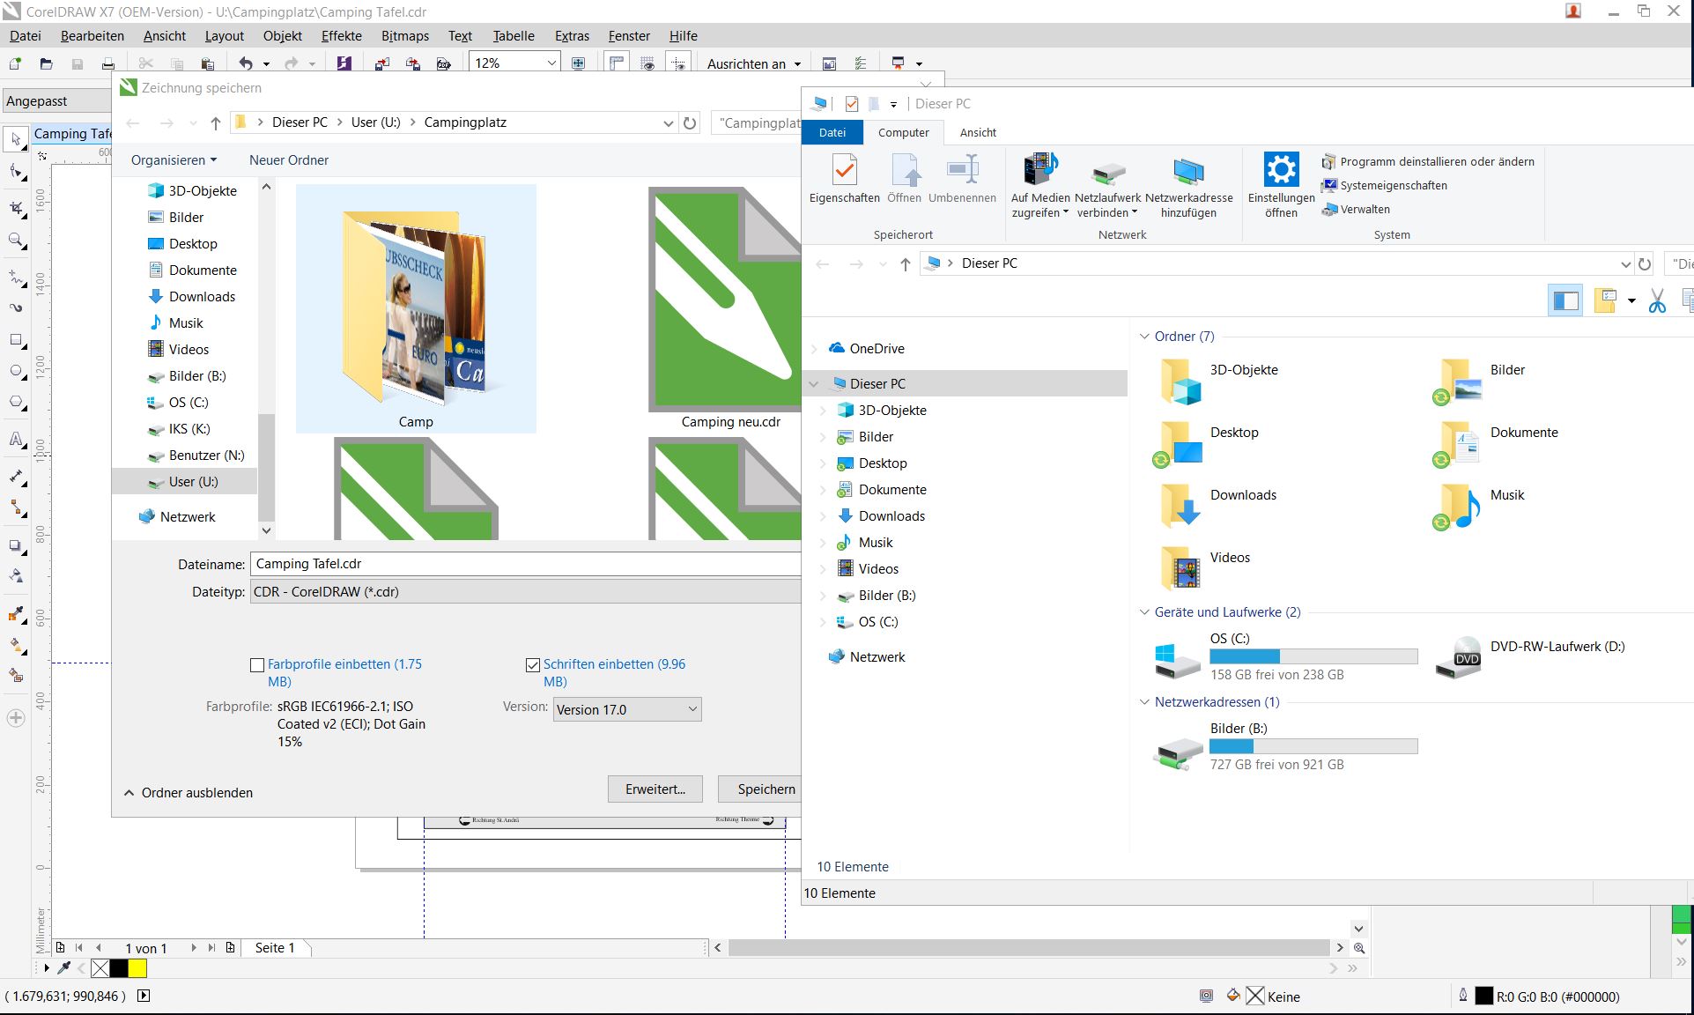Screen dimensions: 1694x1015
Task: Open the Datei tab in Explorer ribbon
Action: 832,133
